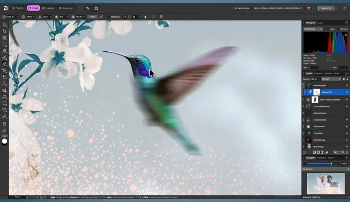The image size is (350, 202).
Task: Expand the Main Image layer group
Action: (x=304, y=146)
